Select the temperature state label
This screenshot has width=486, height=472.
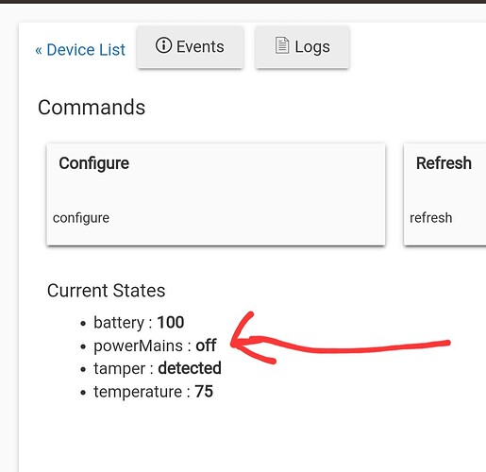tap(138, 392)
